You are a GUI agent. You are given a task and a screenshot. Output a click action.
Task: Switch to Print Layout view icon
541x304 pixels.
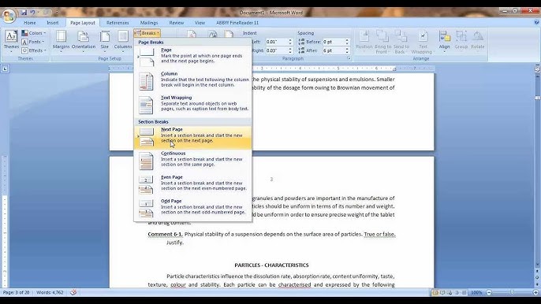tap(435, 293)
